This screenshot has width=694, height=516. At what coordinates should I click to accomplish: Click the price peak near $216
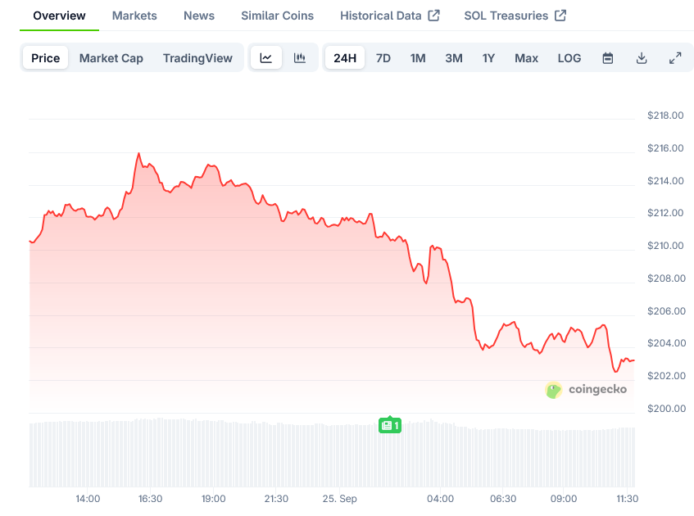[x=138, y=154]
